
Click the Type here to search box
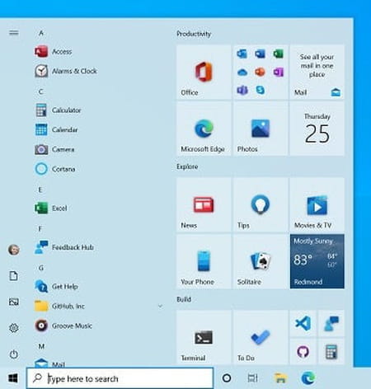[x=120, y=378]
